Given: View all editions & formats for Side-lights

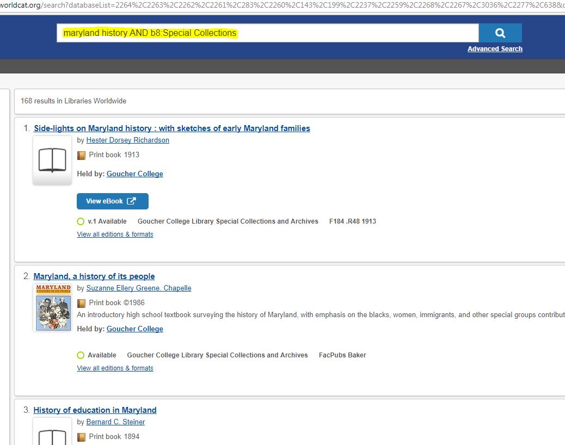Looking at the screenshot, I should [115, 234].
